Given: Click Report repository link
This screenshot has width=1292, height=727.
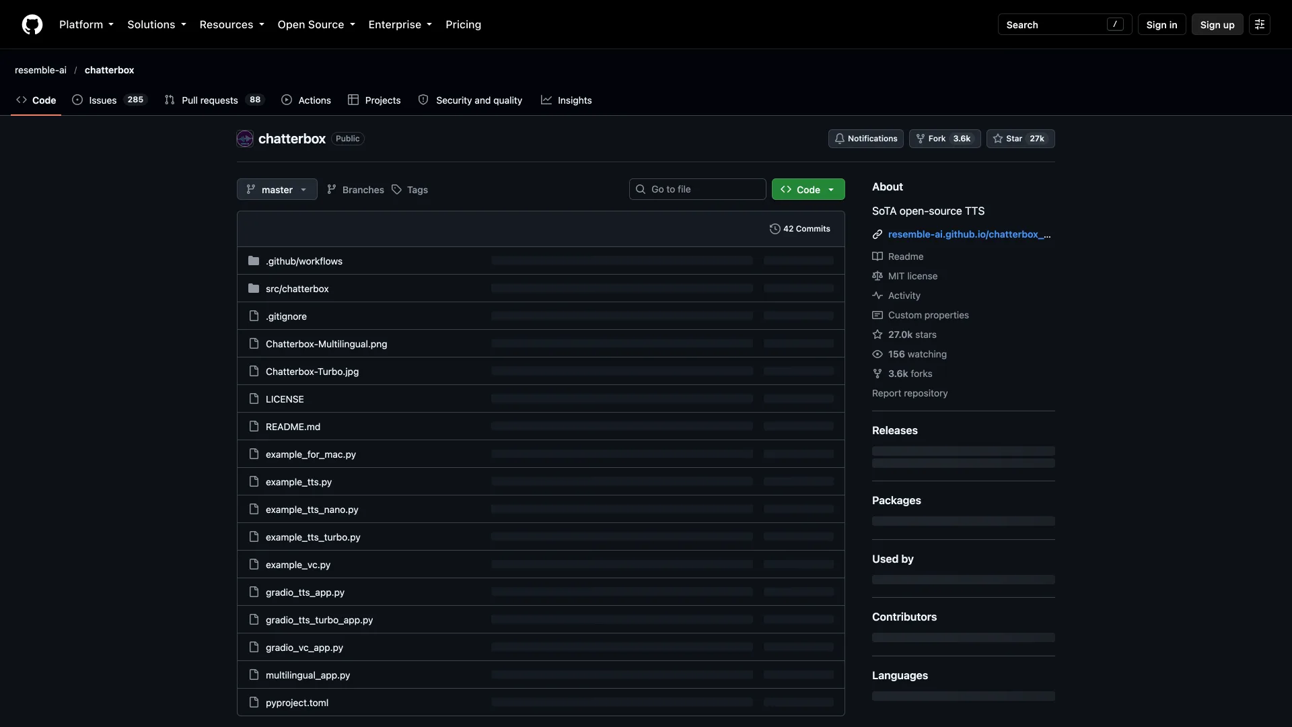Looking at the screenshot, I should coord(910,393).
